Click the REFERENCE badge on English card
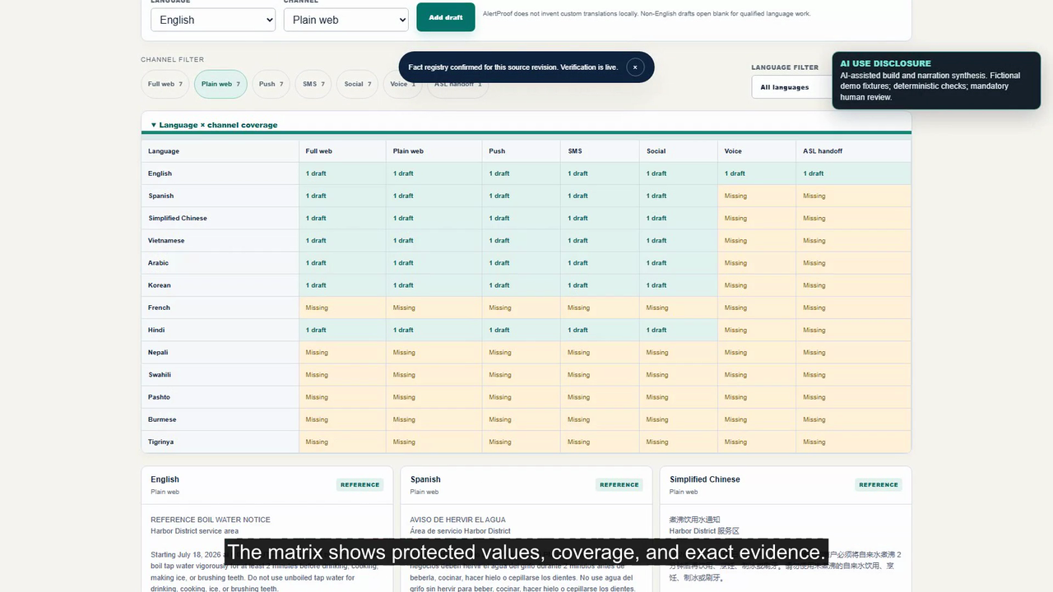Viewport: 1053px width, 592px height. pyautogui.click(x=360, y=485)
